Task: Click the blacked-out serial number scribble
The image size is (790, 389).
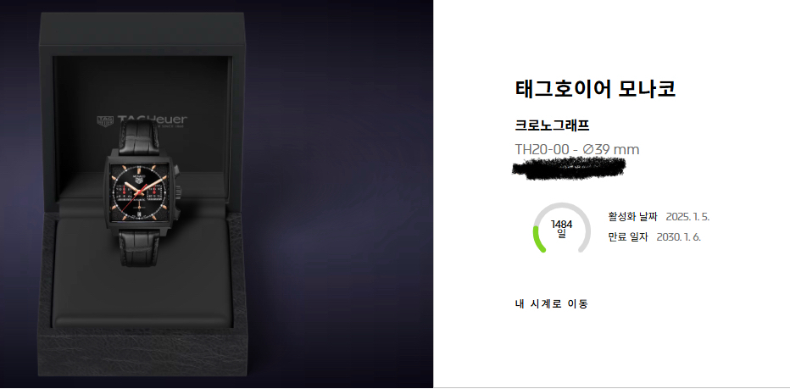Action: [x=569, y=168]
